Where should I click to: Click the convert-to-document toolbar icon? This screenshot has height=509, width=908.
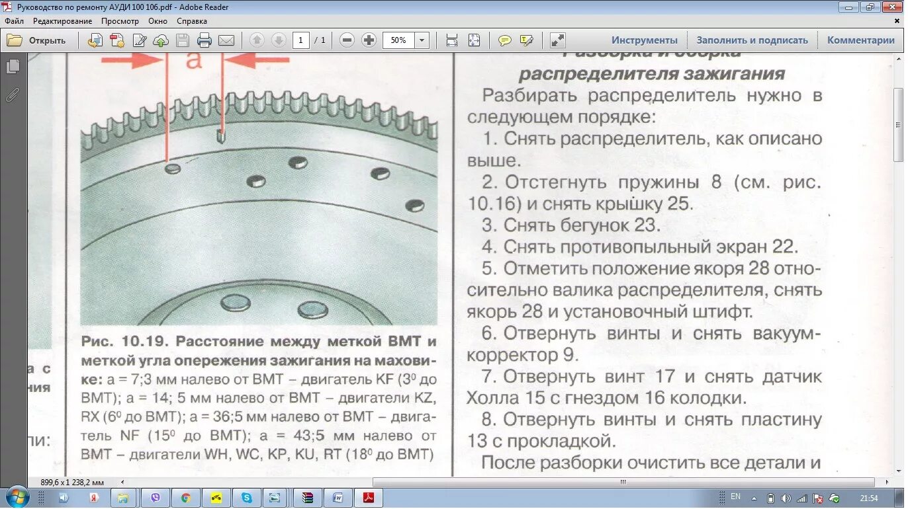tap(95, 40)
